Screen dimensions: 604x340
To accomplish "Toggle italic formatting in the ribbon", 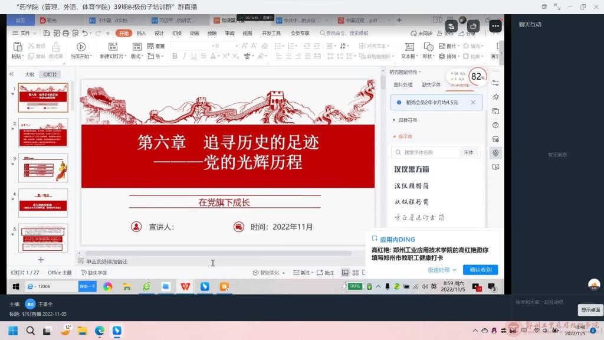I will coord(182,56).
